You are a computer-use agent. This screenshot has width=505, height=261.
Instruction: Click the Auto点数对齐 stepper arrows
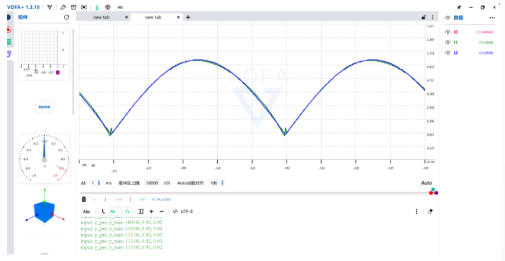pyautogui.click(x=222, y=183)
